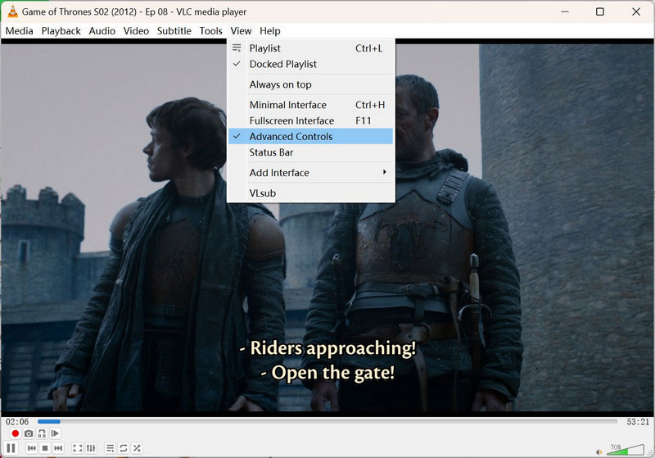655x458 pixels.
Task: Enable Fullscreen Interface
Action: tap(311, 120)
